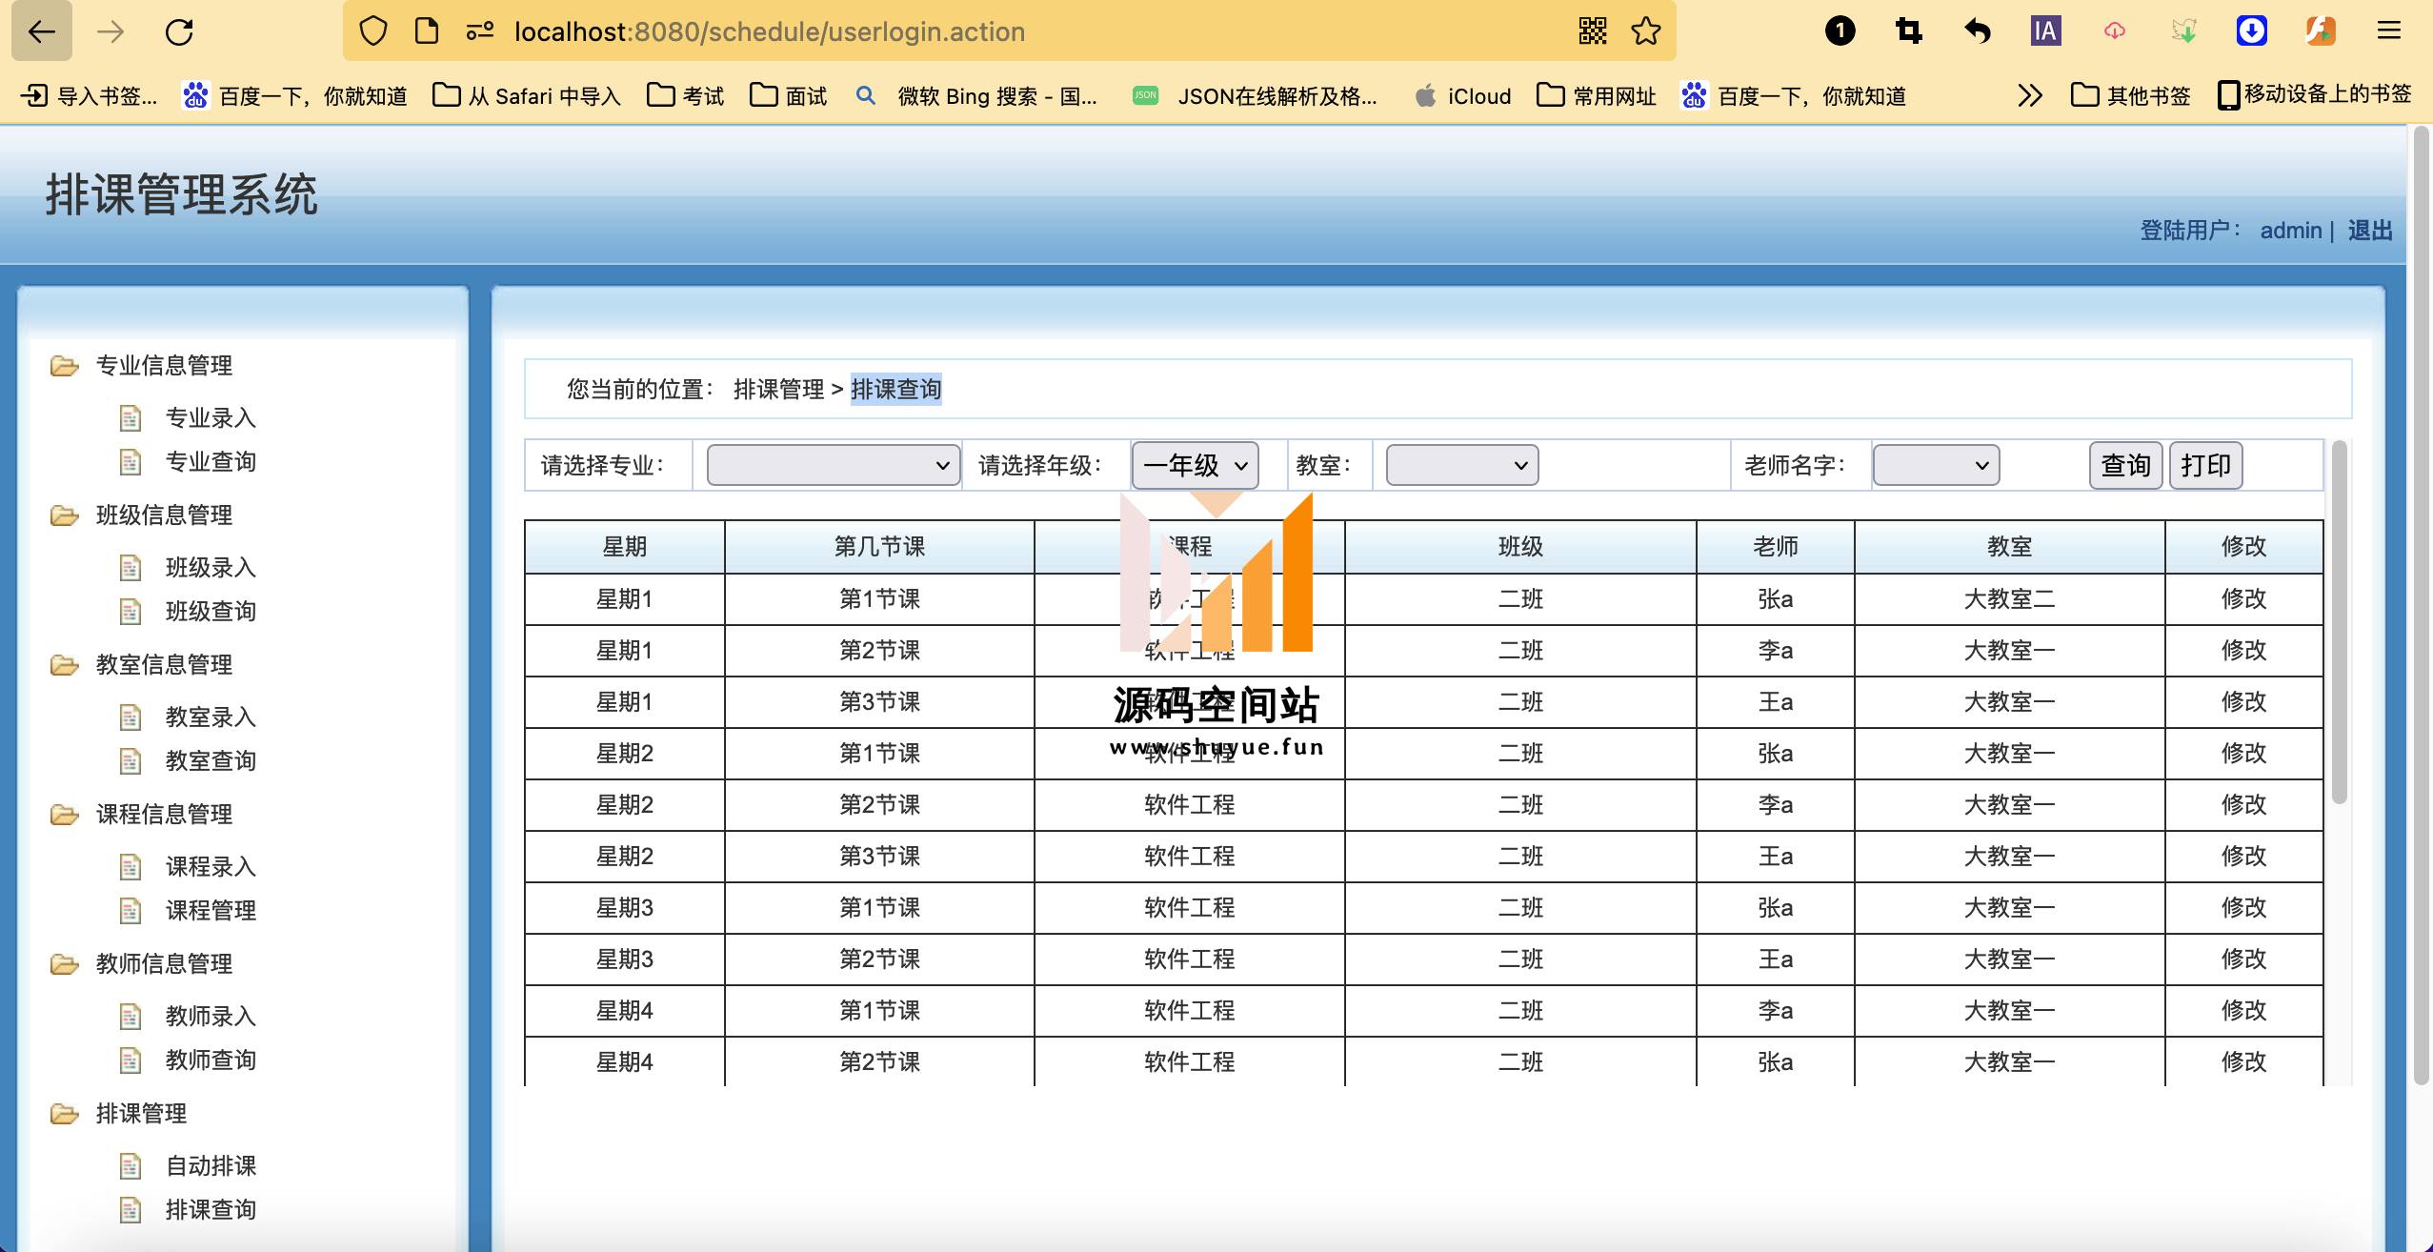Open the 老师名字 dropdown
The image size is (2433, 1252).
pyautogui.click(x=1935, y=465)
